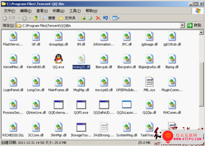
Task: Select the GF.dll file icon
Action: (x=36, y=36)
